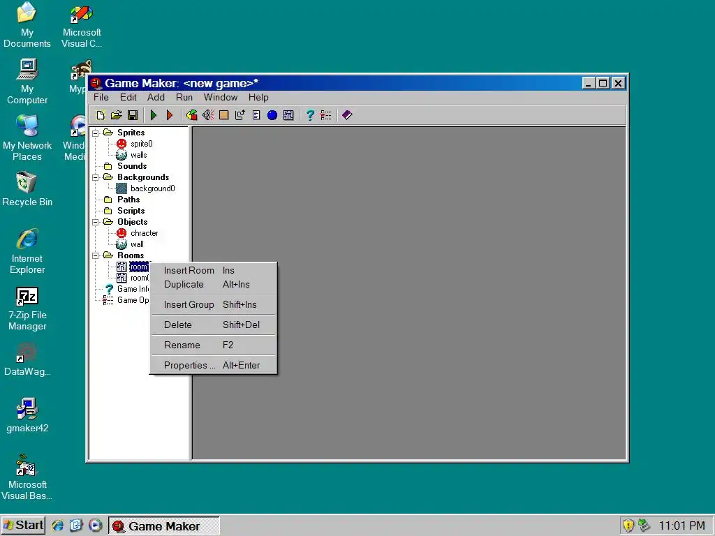Image resolution: width=715 pixels, height=536 pixels.
Task: Select the chracter object
Action: click(x=144, y=233)
